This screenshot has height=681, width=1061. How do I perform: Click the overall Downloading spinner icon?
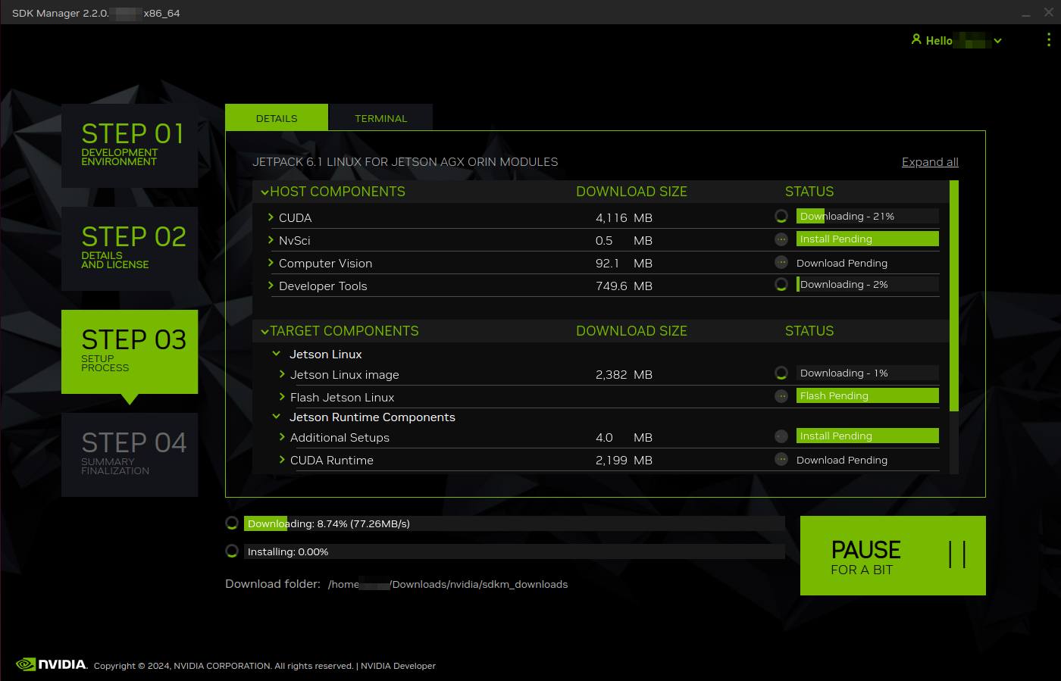[x=232, y=523]
